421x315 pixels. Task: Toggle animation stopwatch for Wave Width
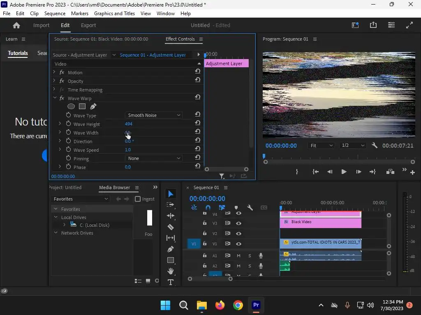(x=69, y=132)
